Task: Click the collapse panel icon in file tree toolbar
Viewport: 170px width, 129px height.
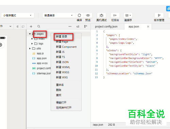Action: (x=86, y=26)
